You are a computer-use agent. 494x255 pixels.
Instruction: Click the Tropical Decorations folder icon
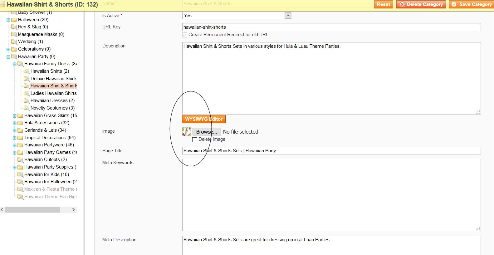20,138
